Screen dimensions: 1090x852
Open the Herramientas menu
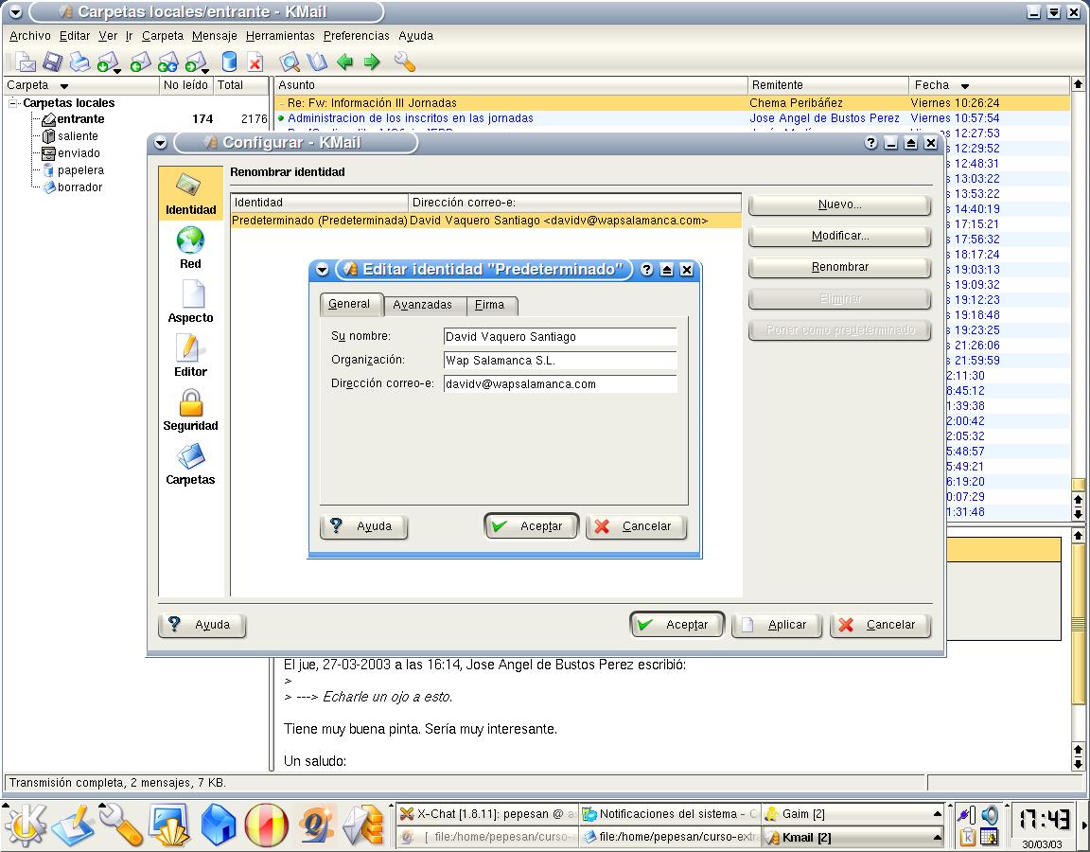(x=279, y=36)
